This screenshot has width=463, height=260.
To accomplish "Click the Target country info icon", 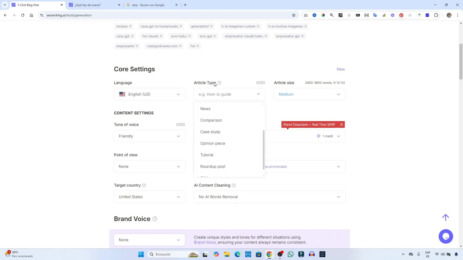I will point(144,185).
